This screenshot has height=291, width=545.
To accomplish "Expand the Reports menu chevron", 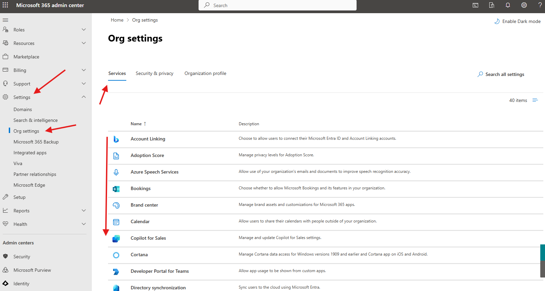I will [84, 211].
